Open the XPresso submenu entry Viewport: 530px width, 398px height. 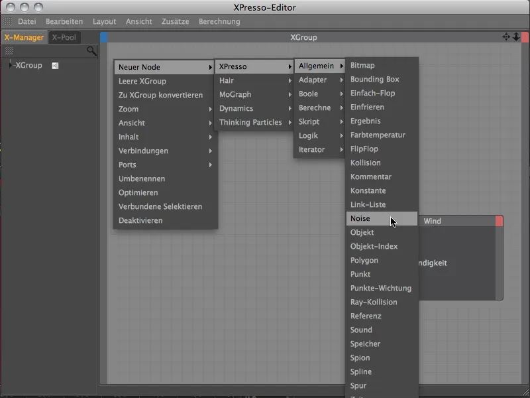[254, 66]
